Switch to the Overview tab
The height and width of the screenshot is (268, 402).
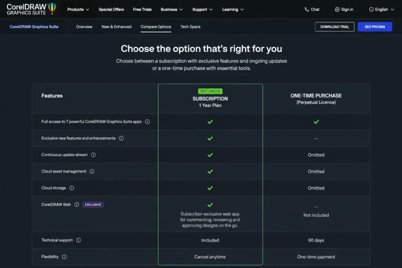pyautogui.click(x=84, y=27)
